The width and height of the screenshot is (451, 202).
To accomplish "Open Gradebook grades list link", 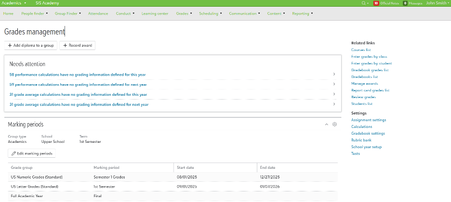I will tap(370, 70).
